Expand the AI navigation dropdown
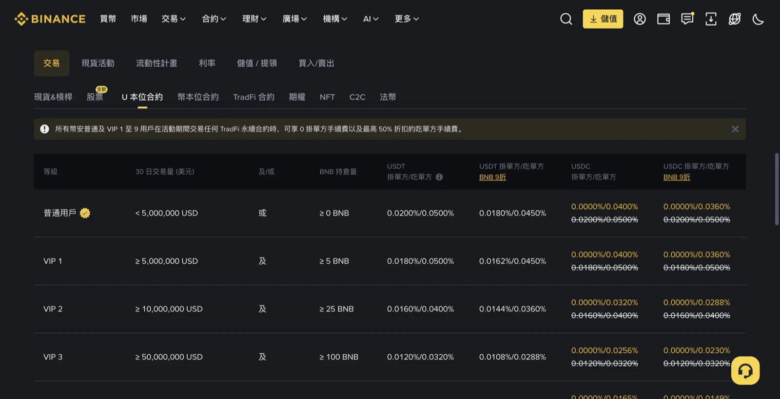The height and width of the screenshot is (399, 780). coord(371,19)
